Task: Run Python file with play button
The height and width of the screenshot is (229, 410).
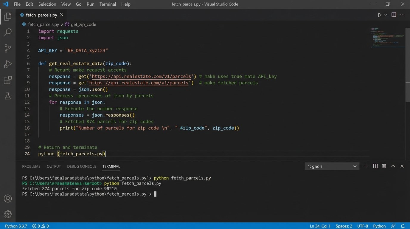Action: tap(380, 15)
